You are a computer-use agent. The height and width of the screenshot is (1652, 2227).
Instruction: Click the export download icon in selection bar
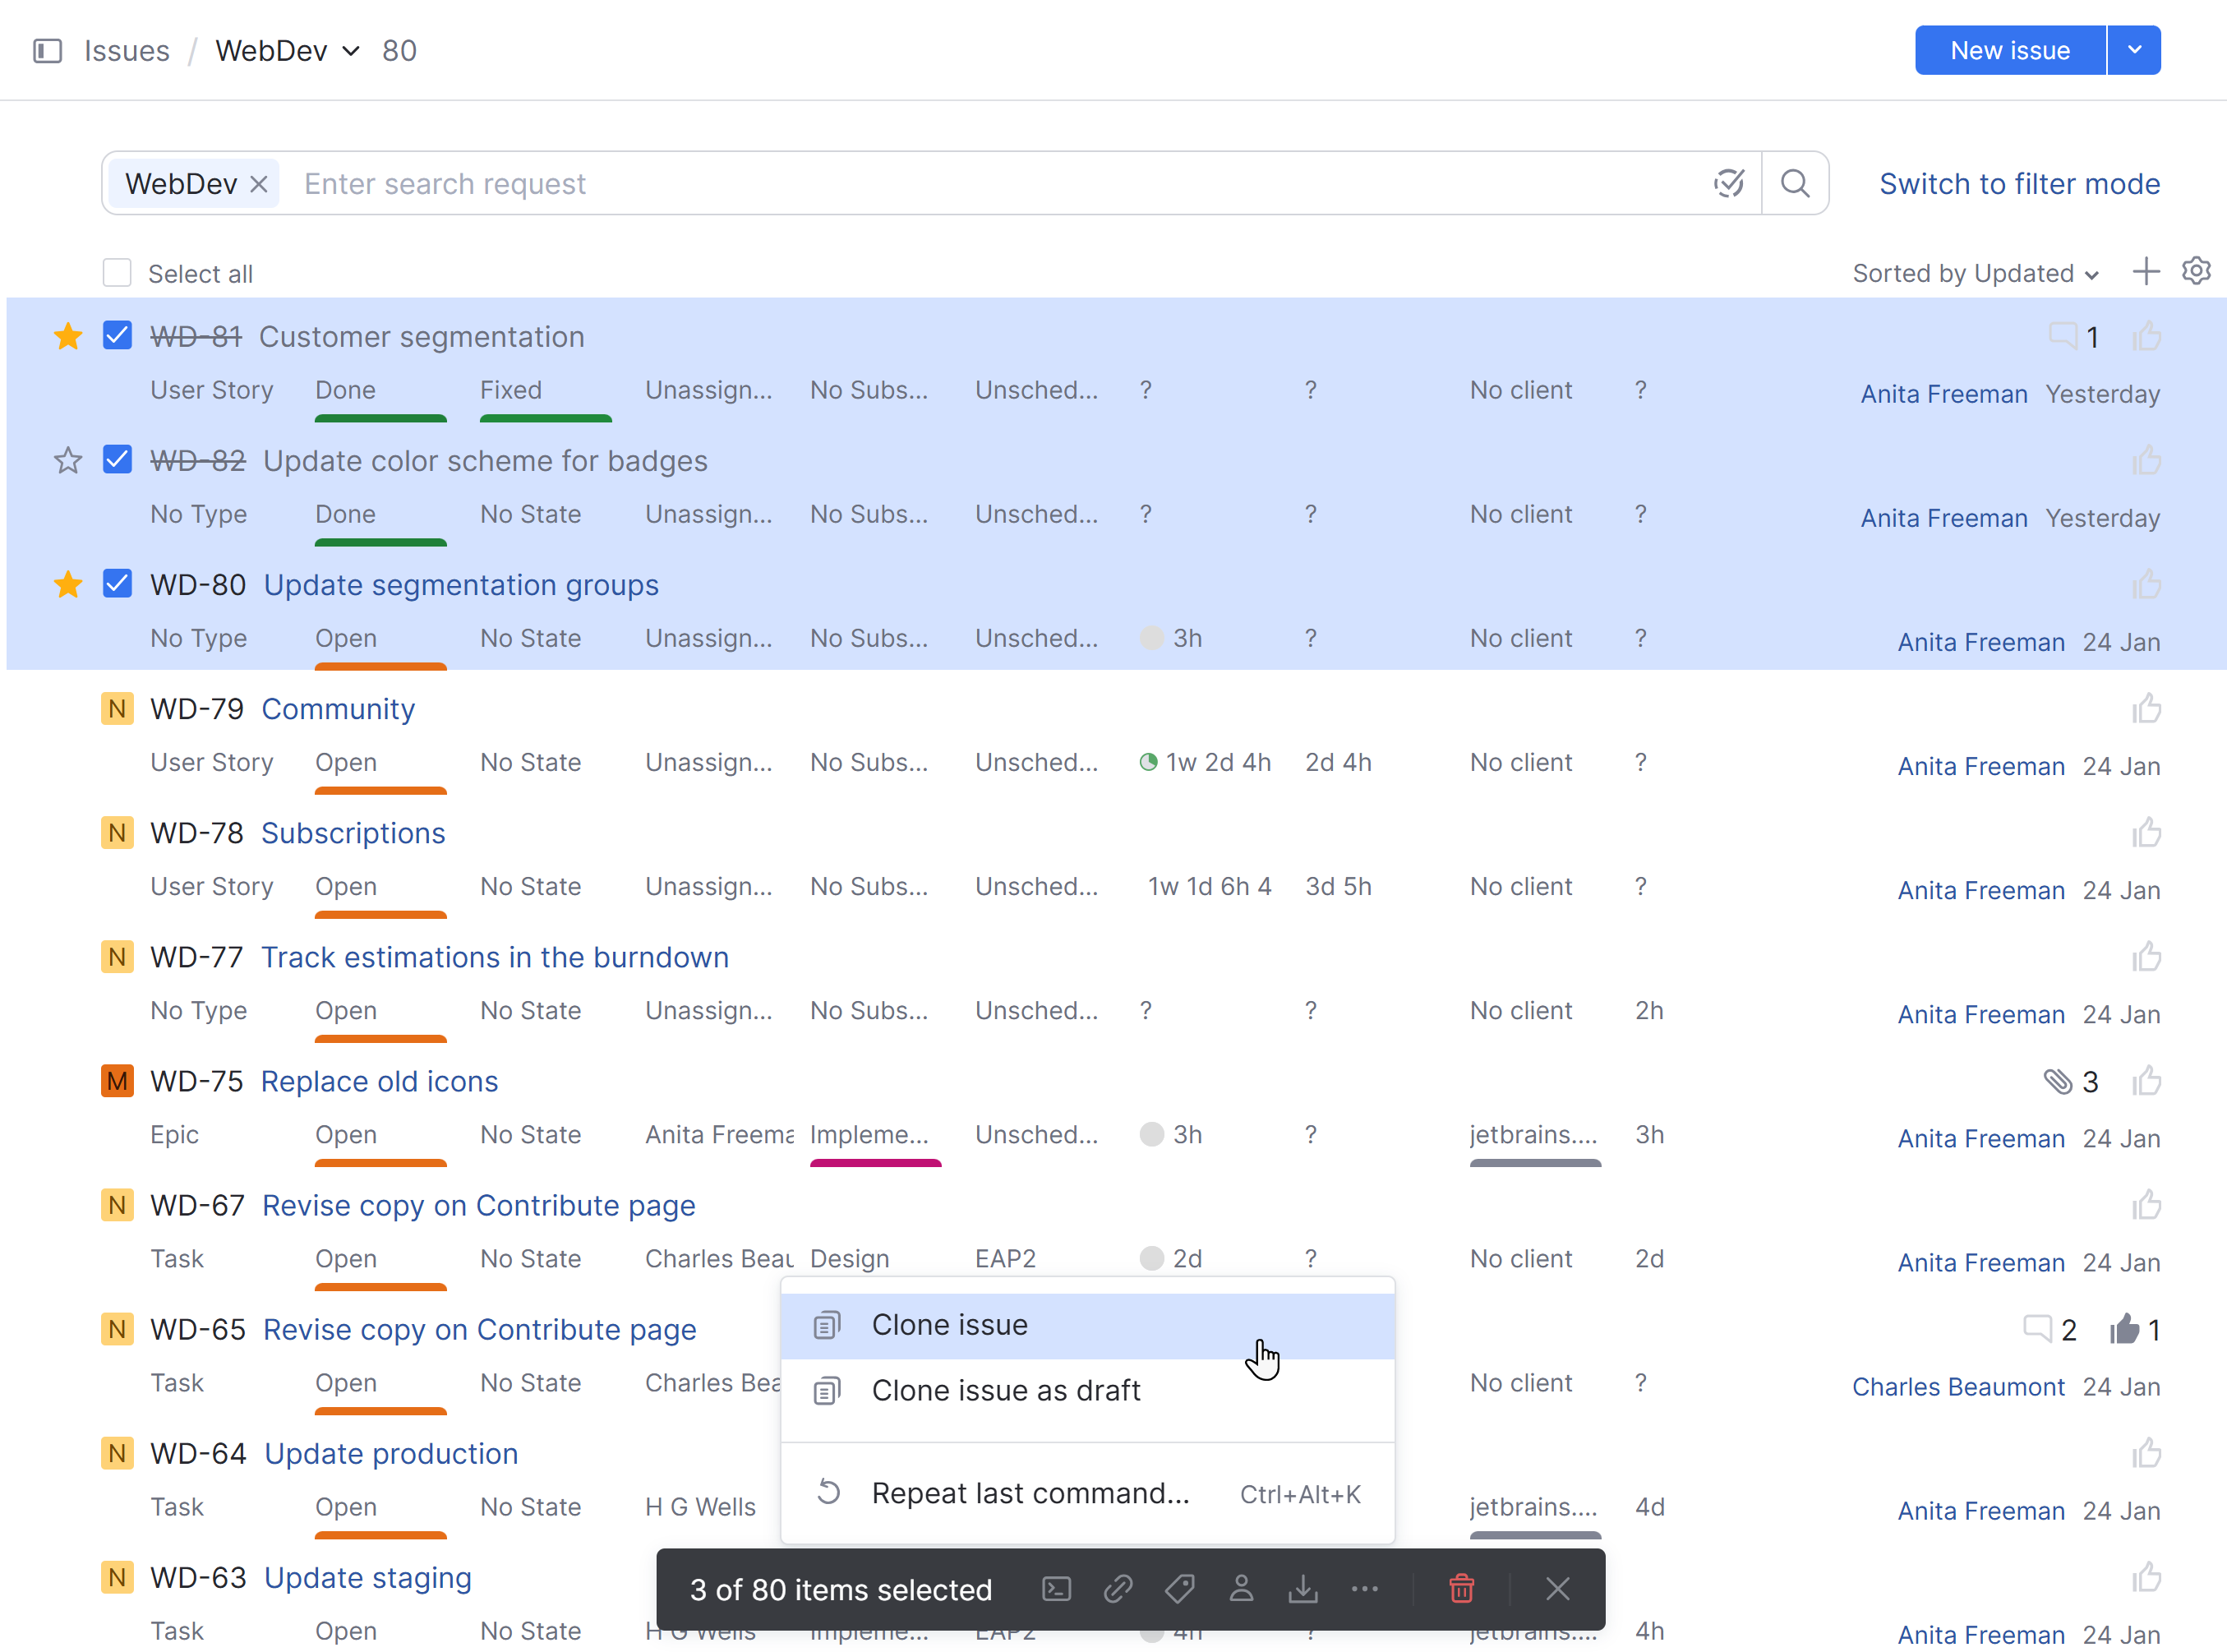point(1302,1589)
